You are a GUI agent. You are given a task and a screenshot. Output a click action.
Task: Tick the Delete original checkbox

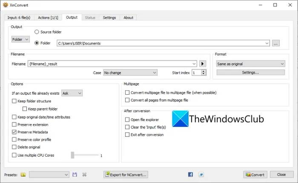[x=14, y=147]
